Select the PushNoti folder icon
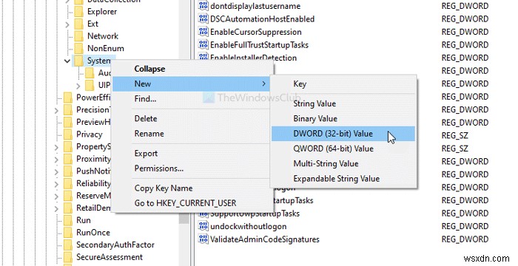Image resolution: width=518 pixels, height=266 pixels. tap(68, 171)
